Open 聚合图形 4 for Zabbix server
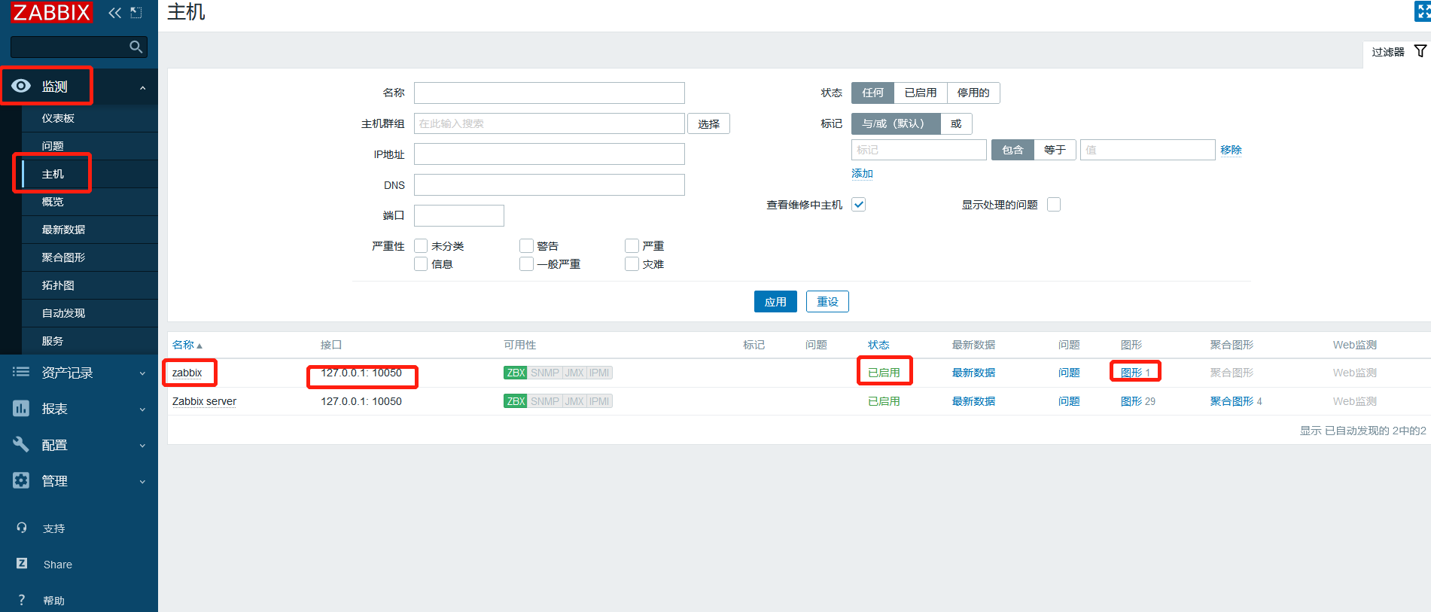Viewport: 1431px width, 612px height. [x=1235, y=401]
